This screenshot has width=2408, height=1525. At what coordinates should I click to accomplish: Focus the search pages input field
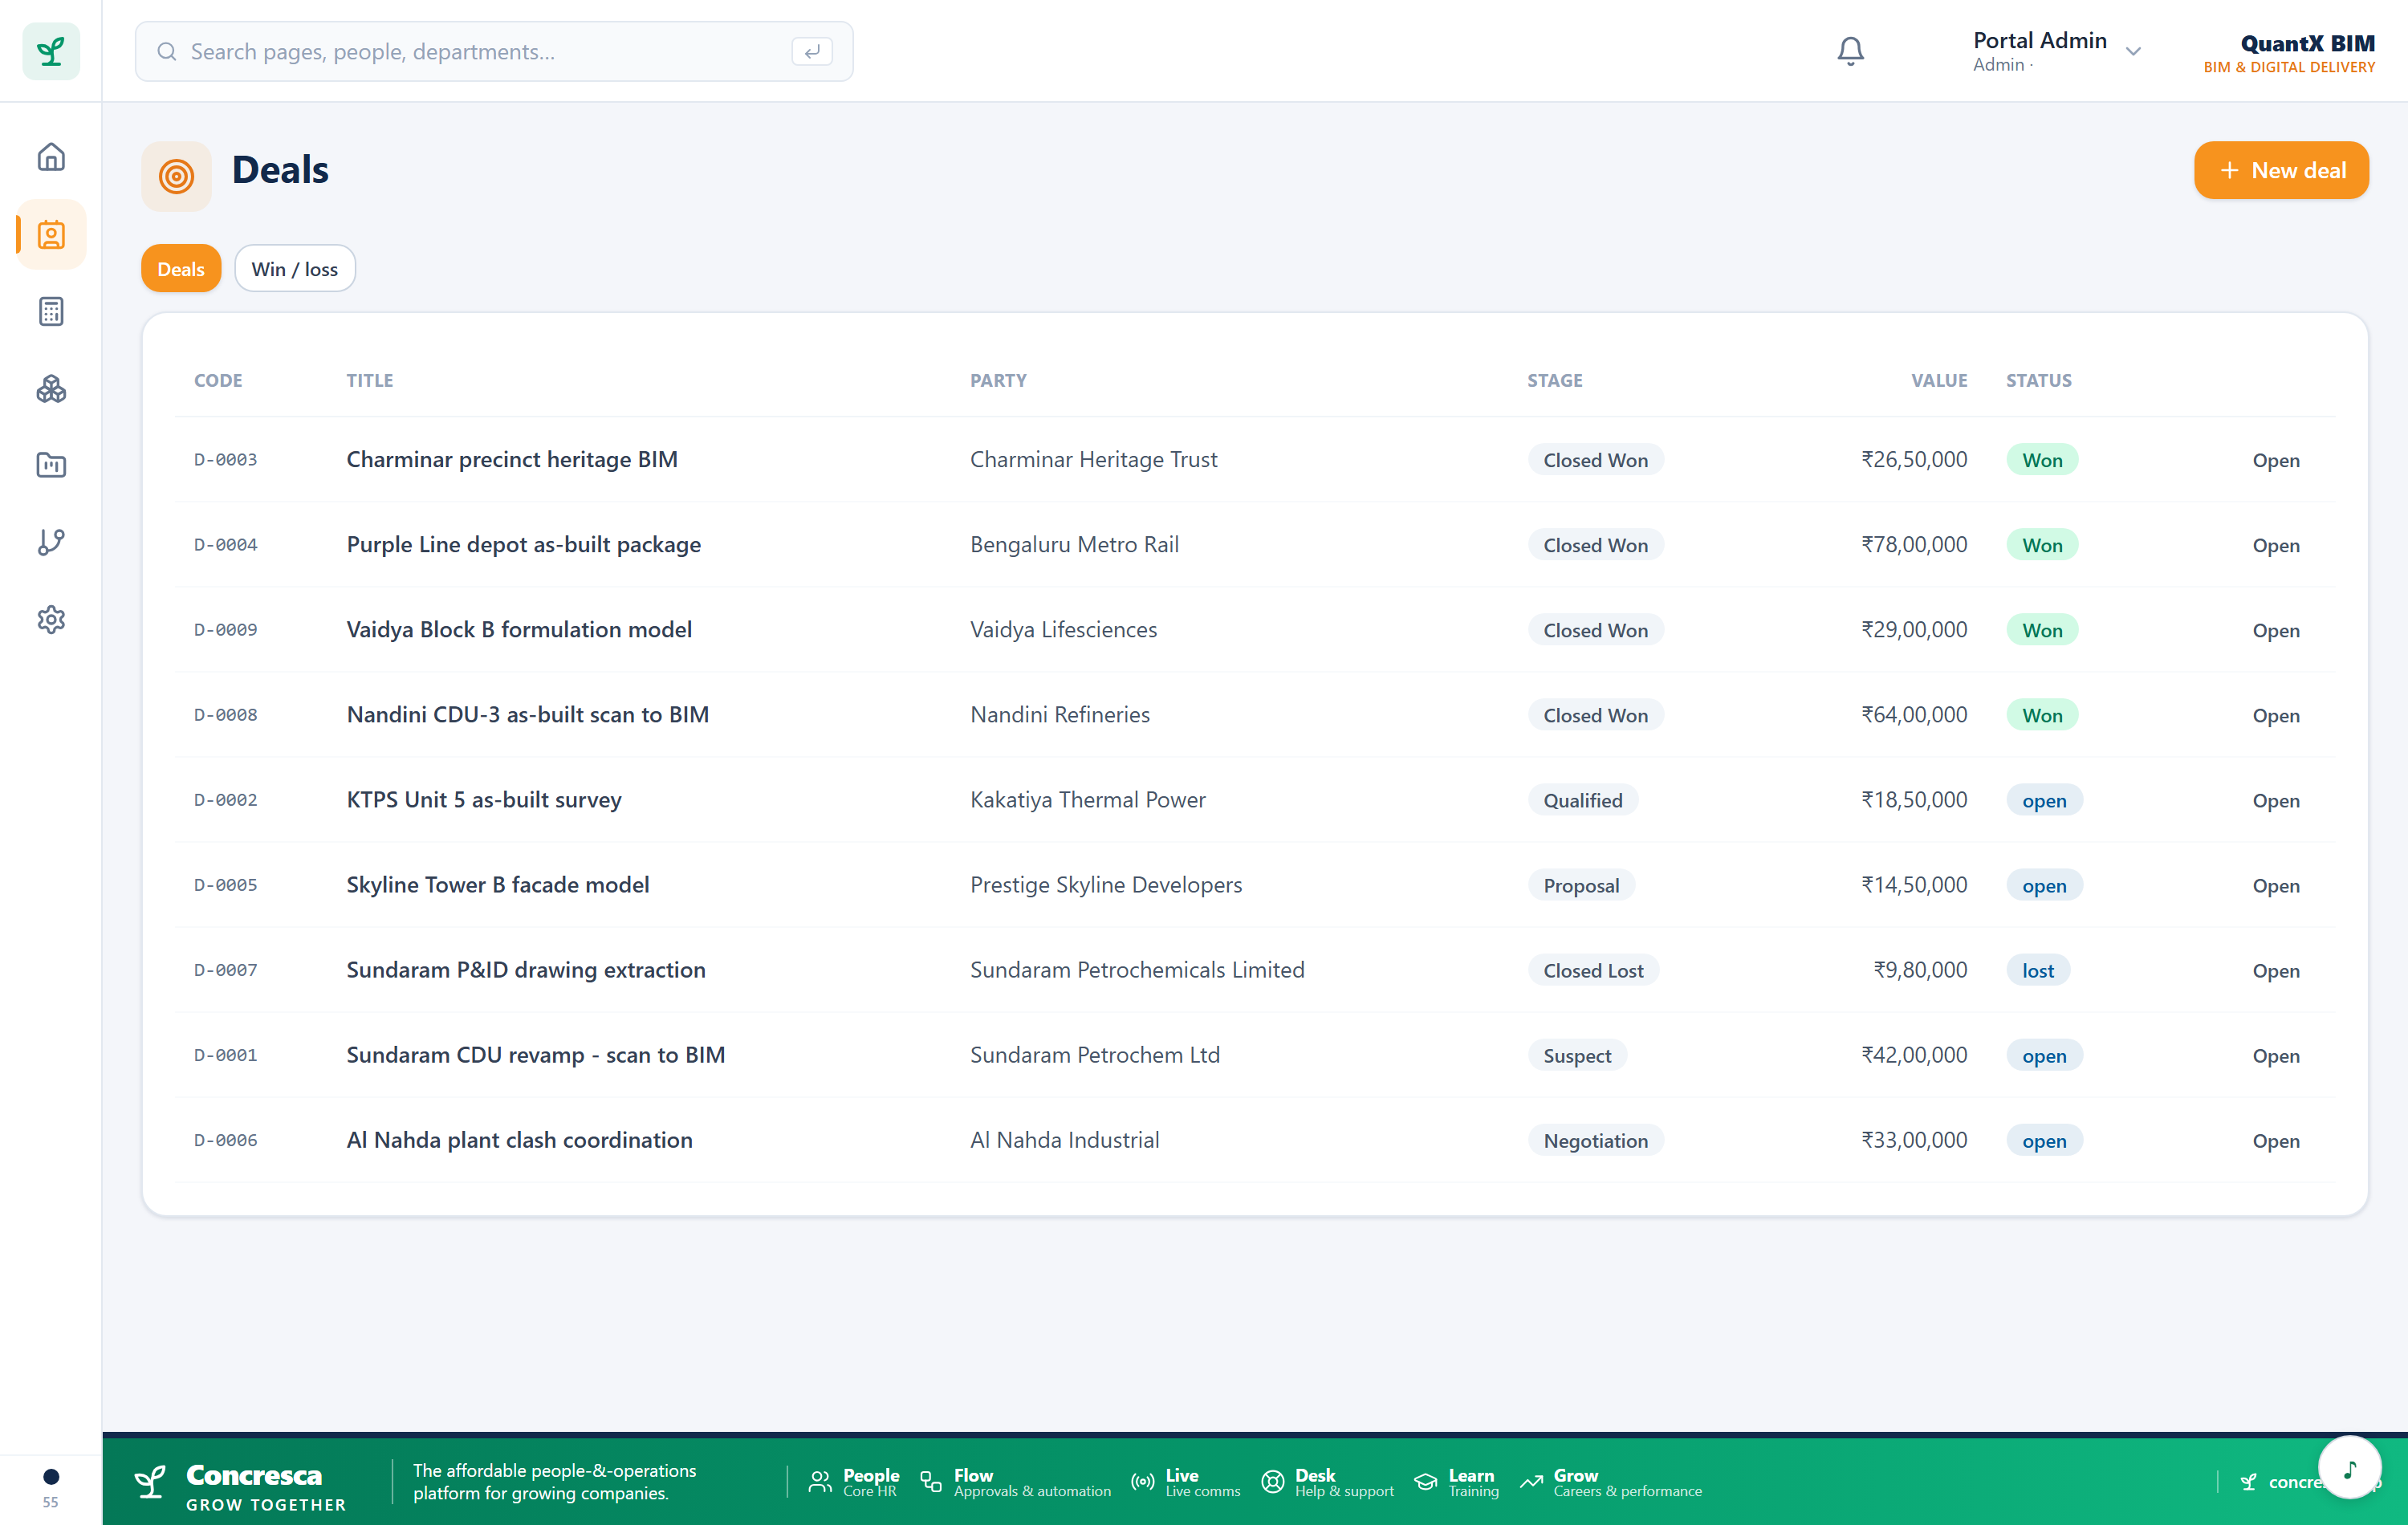tap(494, 51)
